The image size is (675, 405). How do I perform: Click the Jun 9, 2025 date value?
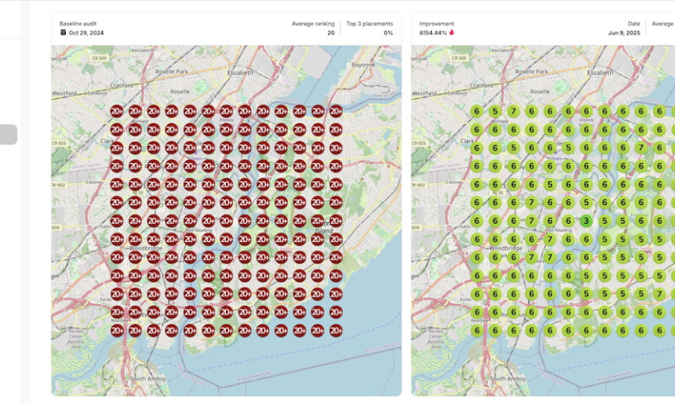626,33
